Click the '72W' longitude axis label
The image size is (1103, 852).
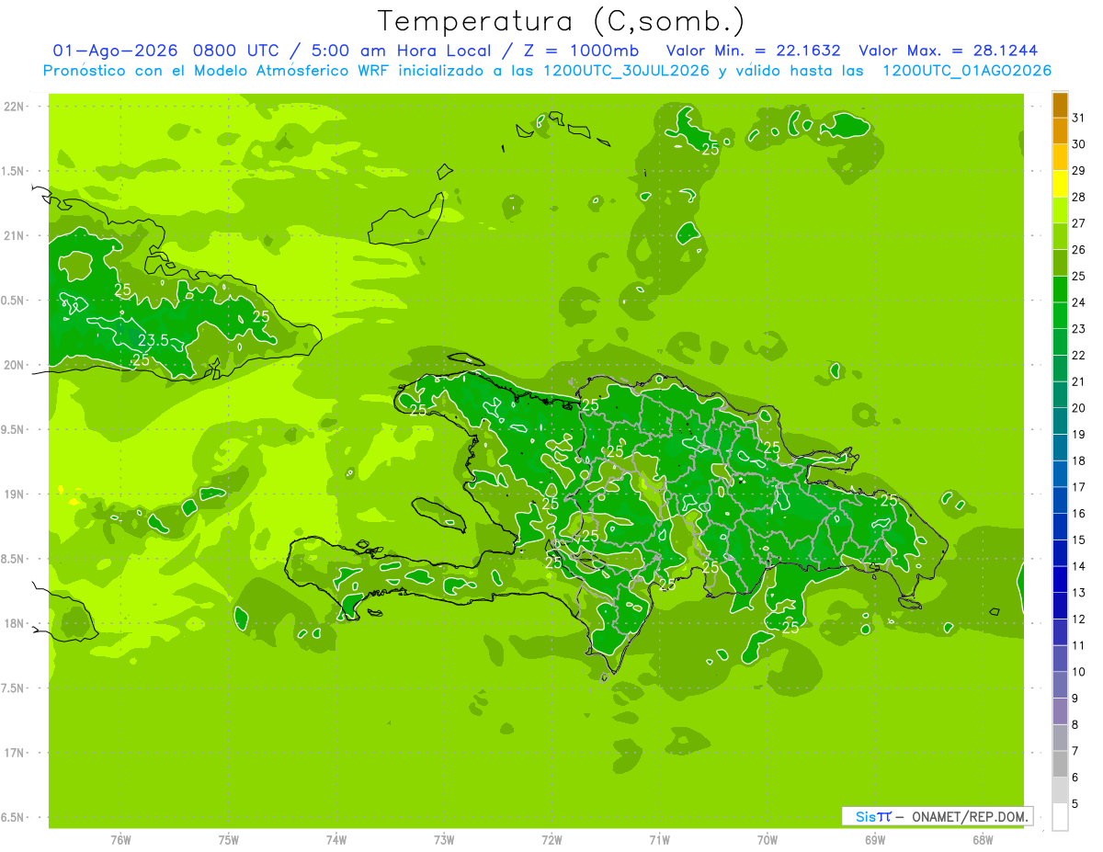point(551,840)
